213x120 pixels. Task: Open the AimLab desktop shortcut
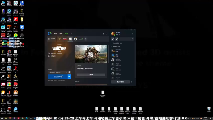pyautogui.click(x=9, y=12)
